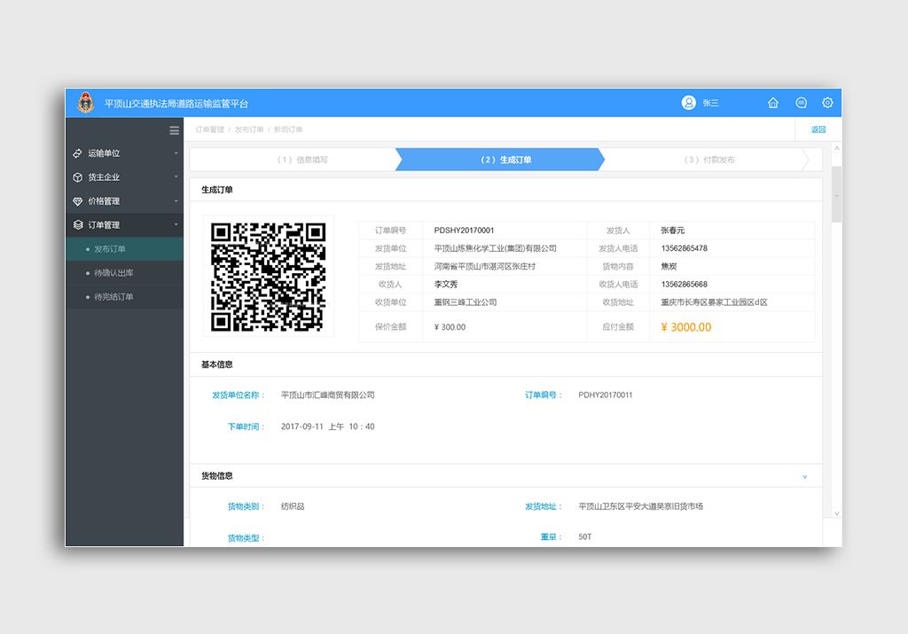
Task: Click the order QR code image
Action: pyautogui.click(x=268, y=276)
